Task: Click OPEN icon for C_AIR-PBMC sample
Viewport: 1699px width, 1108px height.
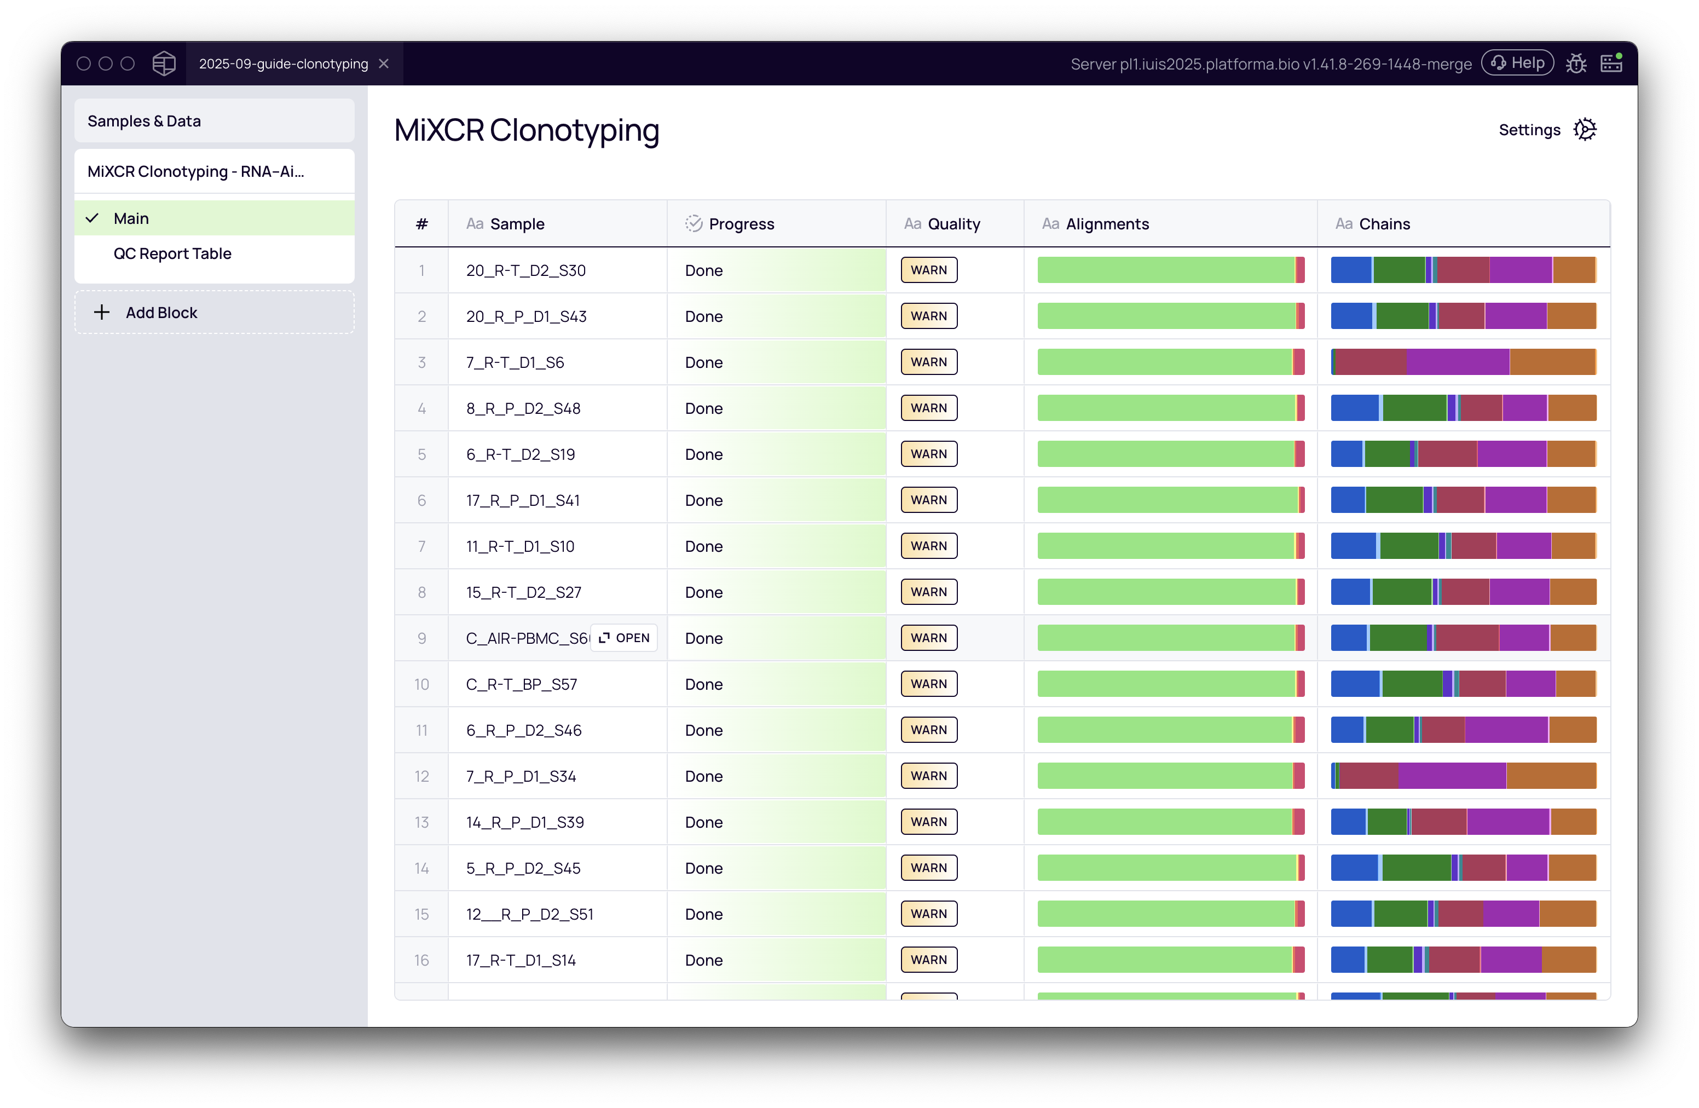Action: [605, 638]
